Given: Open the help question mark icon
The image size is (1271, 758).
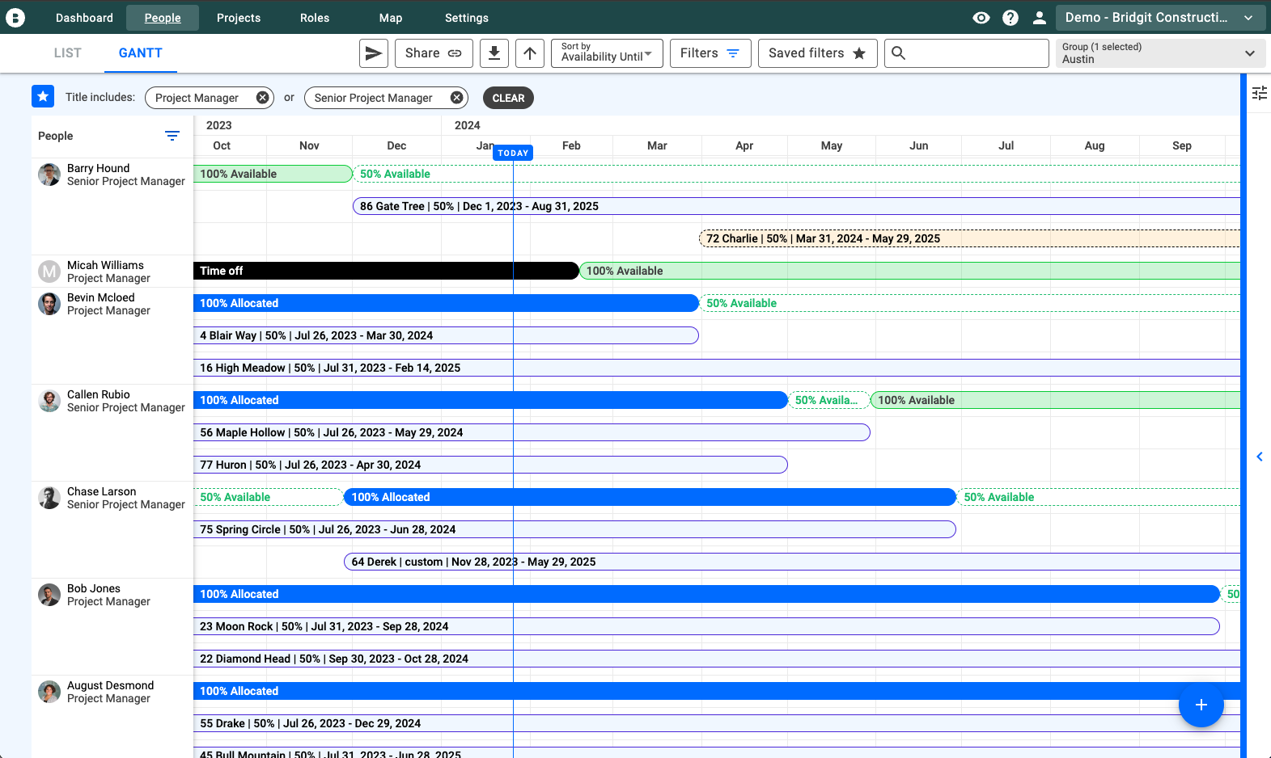Looking at the screenshot, I should click(x=1010, y=18).
